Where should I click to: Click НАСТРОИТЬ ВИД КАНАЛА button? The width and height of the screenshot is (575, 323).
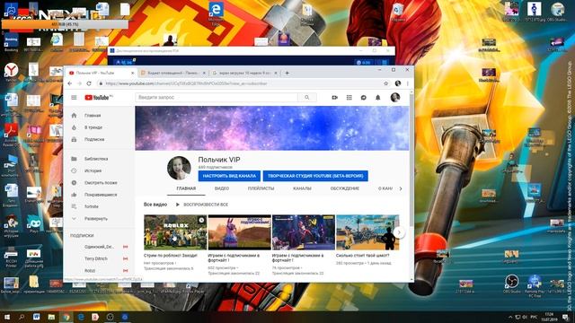[x=229, y=176]
